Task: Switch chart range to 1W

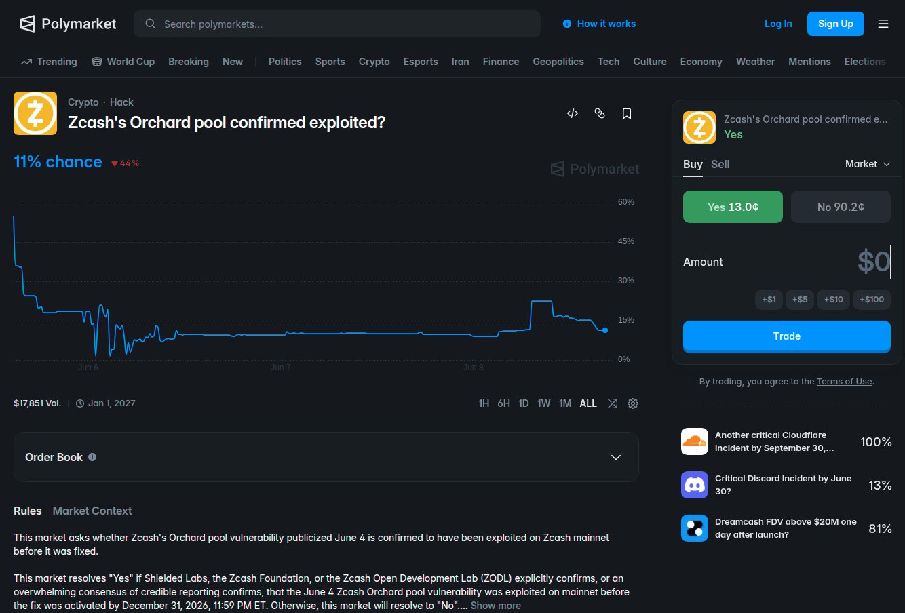Action: [544, 403]
